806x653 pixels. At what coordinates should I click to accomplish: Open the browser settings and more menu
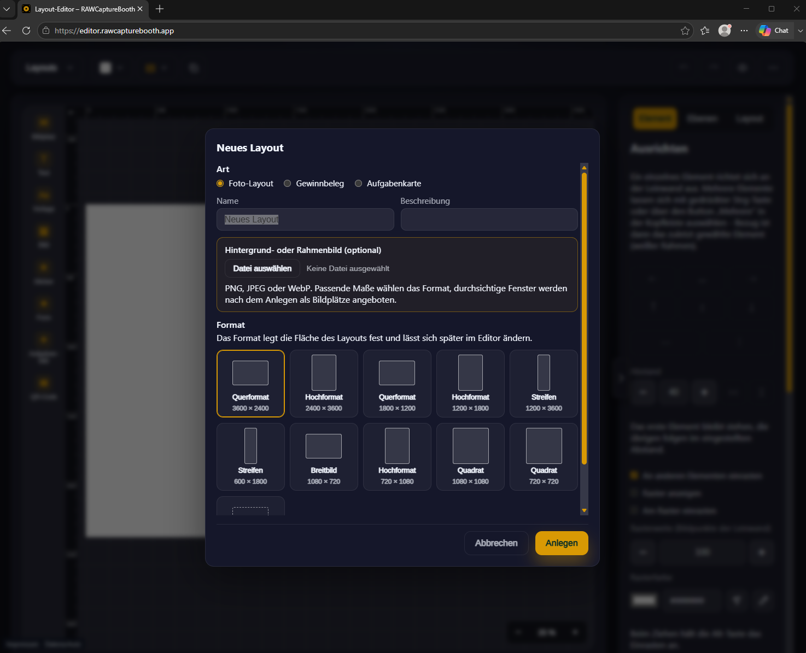pyautogui.click(x=744, y=31)
